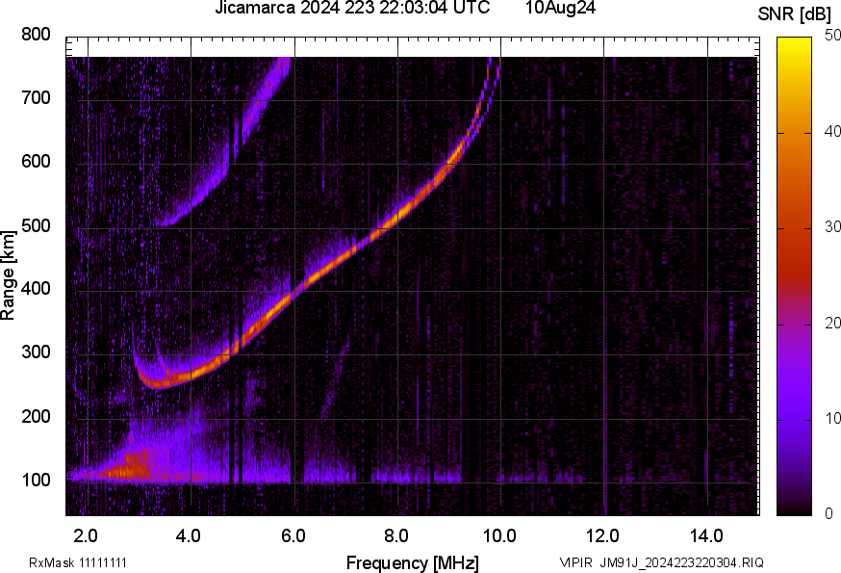Click the frequency tick label 8.0
Screen dimensions: 841x573
click(396, 535)
